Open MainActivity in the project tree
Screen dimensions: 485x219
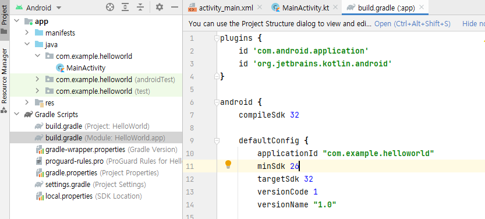pos(86,68)
